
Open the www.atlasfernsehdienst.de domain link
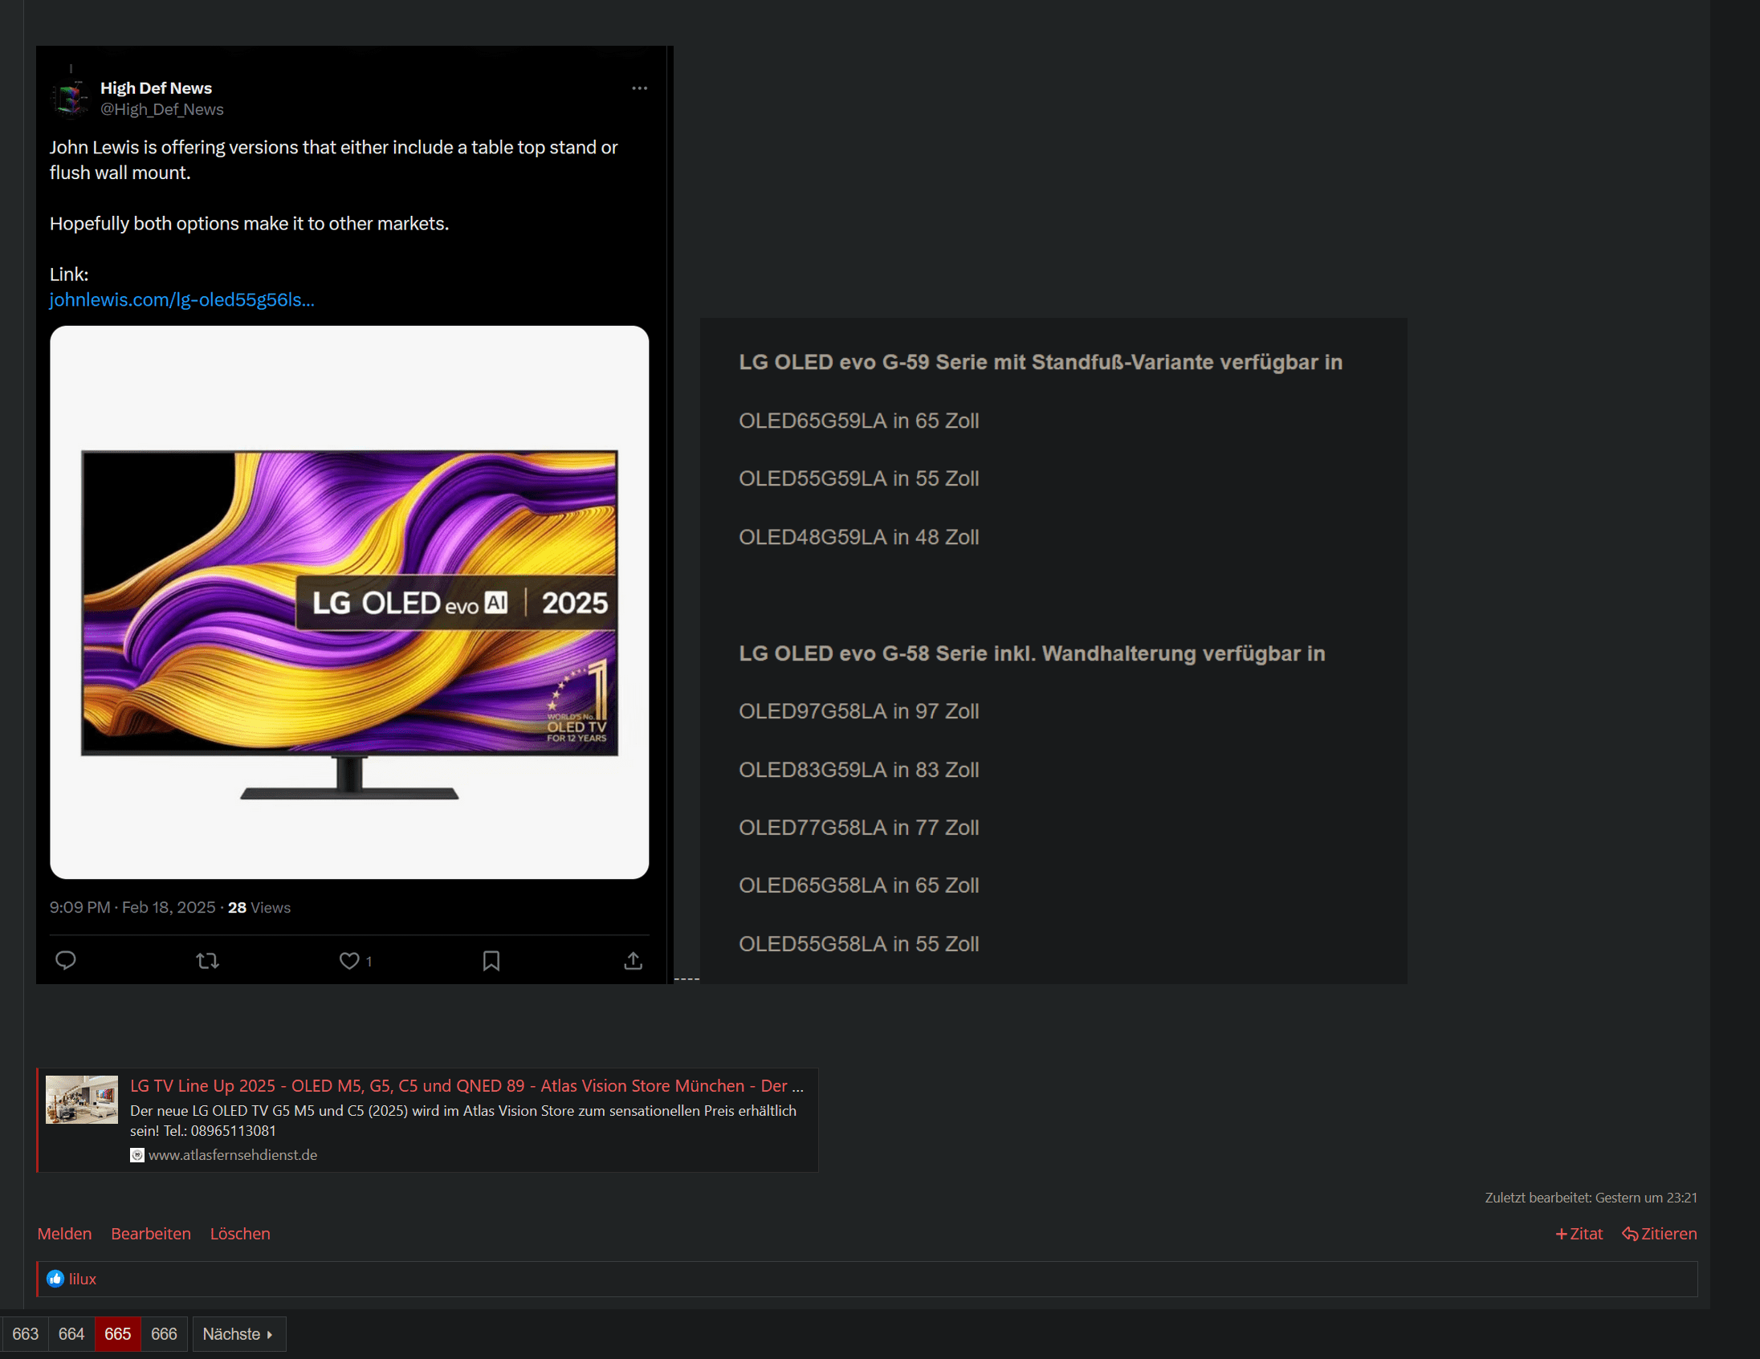tap(233, 1154)
